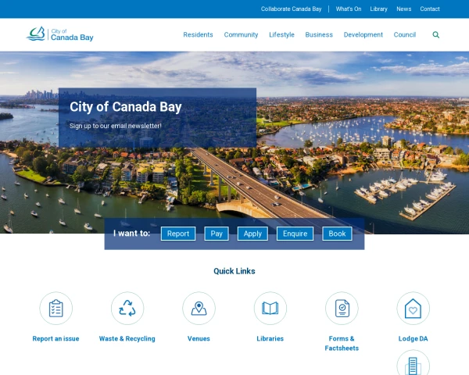Open the Development menu
This screenshot has width=469, height=375.
point(363,34)
